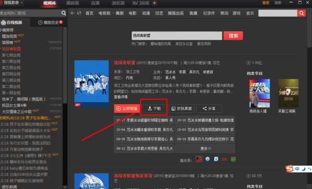
Task: Open the 综艺 navigation item
Action: [x=159, y=13]
